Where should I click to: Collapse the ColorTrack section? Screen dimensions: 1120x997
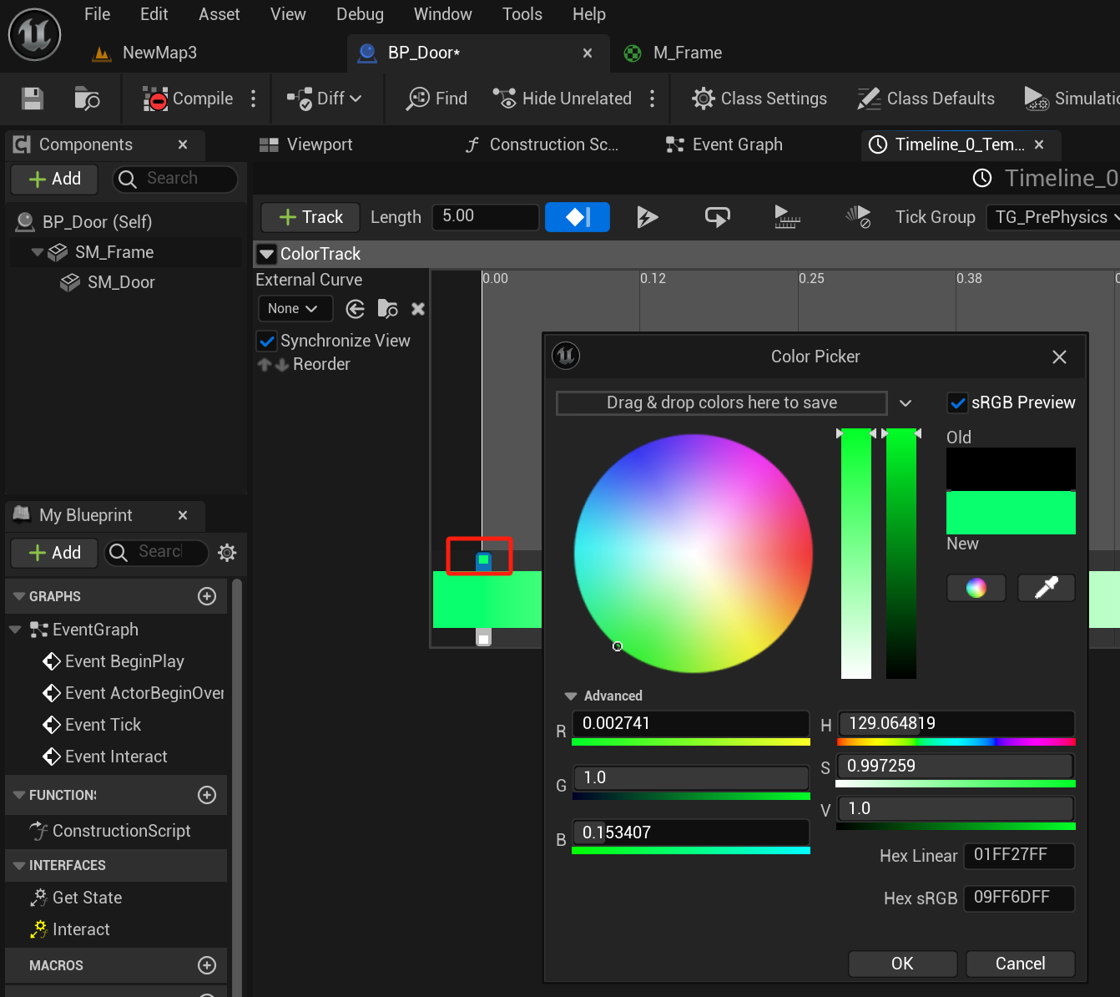[x=266, y=254]
